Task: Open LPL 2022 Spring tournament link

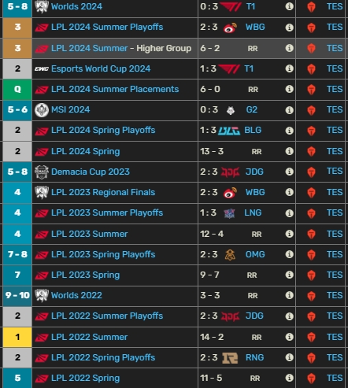Action: point(86,378)
